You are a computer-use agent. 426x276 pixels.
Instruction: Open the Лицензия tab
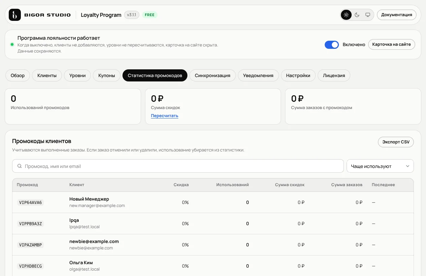click(334, 75)
